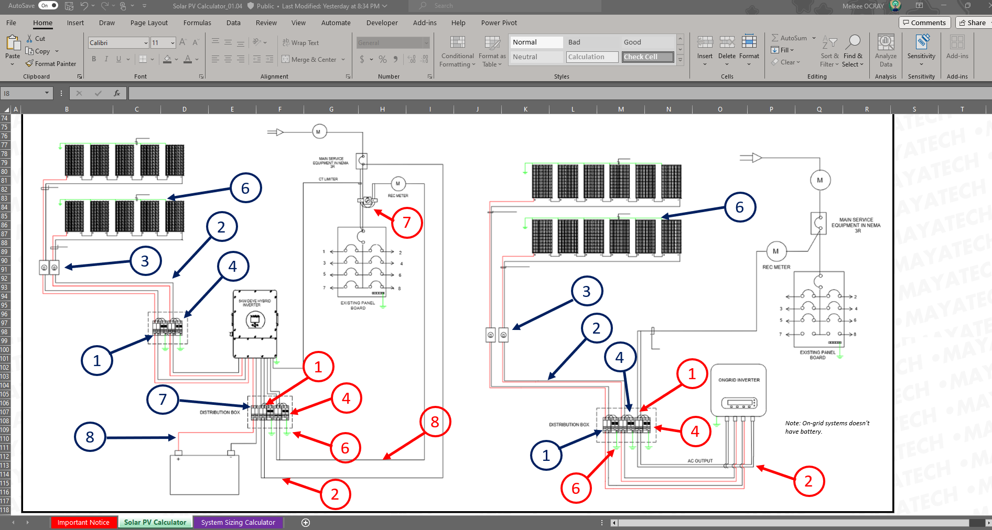
Task: Click the Comments button
Action: click(x=924, y=23)
